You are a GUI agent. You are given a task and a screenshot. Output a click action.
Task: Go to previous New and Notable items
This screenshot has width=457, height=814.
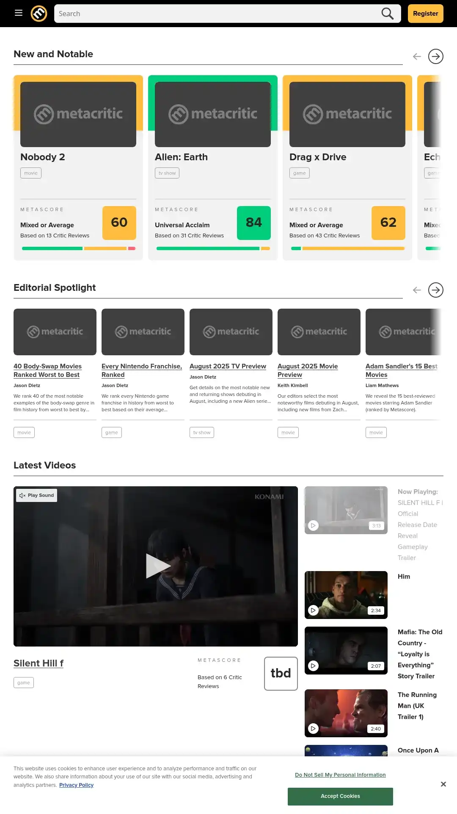tap(417, 56)
